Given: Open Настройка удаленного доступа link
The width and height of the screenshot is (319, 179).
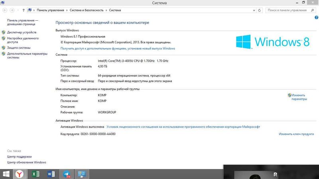Looking at the screenshot, I should (23, 40).
